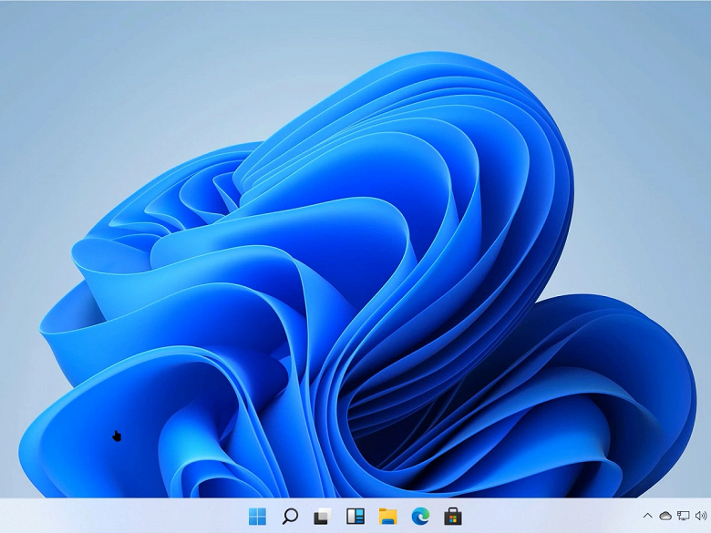Show desktop using taskbar's far-right edge
This screenshot has height=533, width=711.
[709, 517]
